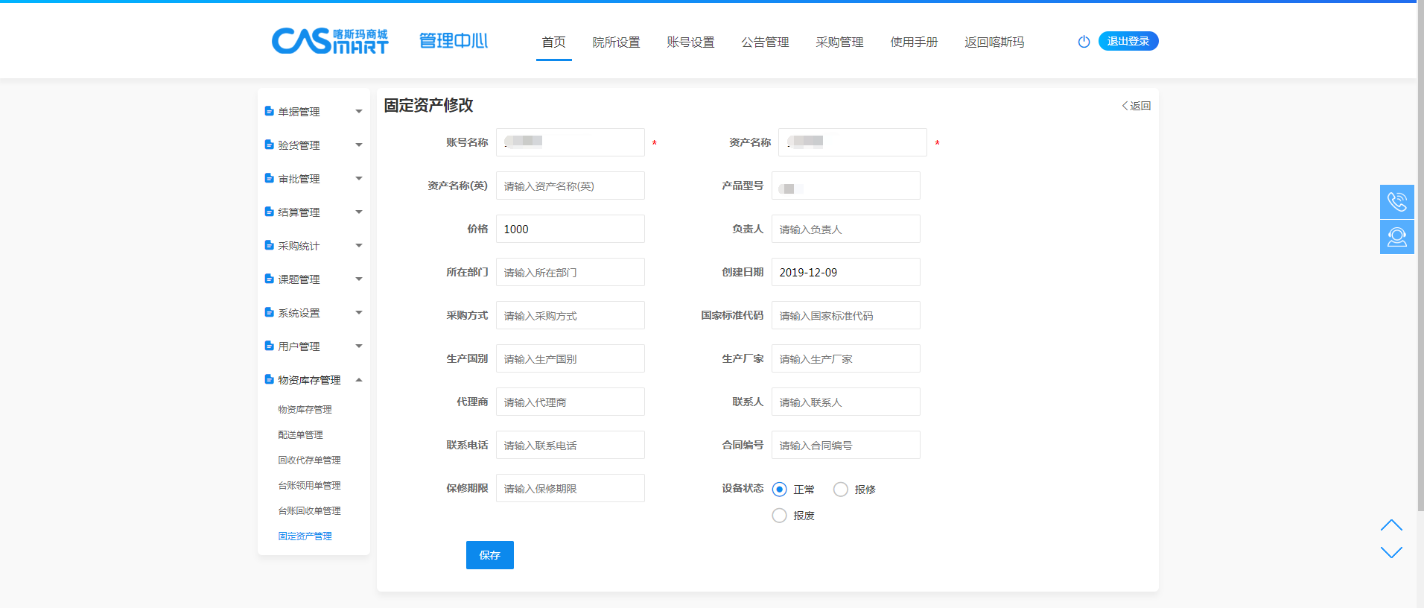Open the 采购管理 top menu
Image resolution: width=1424 pixels, height=608 pixels.
[839, 42]
